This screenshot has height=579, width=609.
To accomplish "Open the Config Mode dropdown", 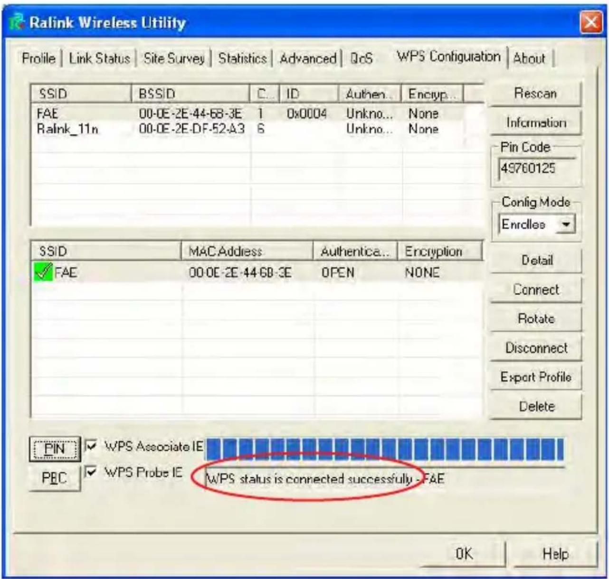I will 565,224.
